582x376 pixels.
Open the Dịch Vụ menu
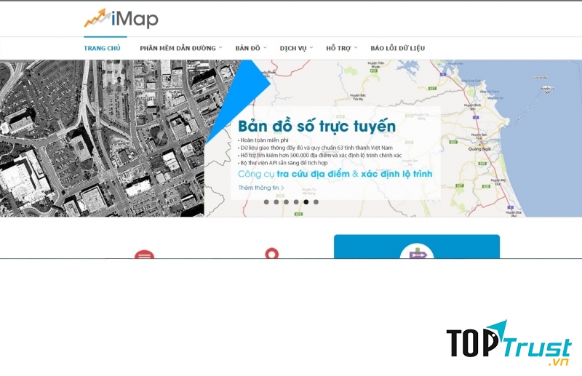[293, 48]
